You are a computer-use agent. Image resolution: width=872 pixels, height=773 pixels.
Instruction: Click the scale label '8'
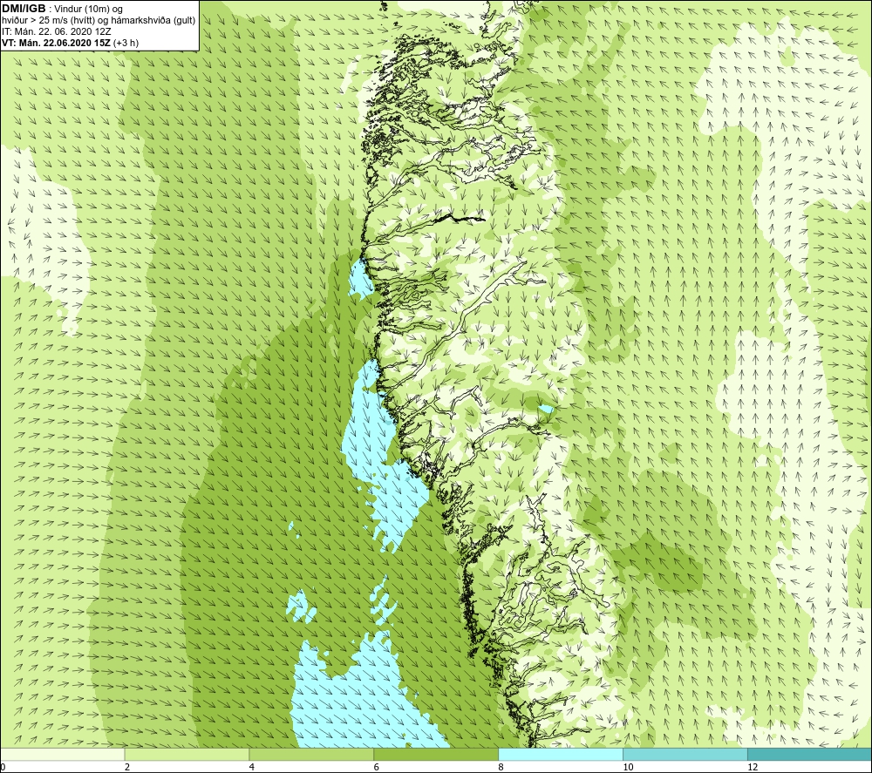click(501, 767)
